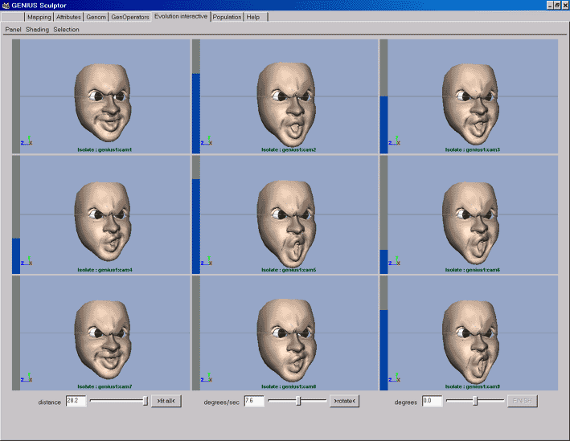Click the fitness bar beside cam1 view
Viewport: 570px width, 441px height.
(16, 96)
